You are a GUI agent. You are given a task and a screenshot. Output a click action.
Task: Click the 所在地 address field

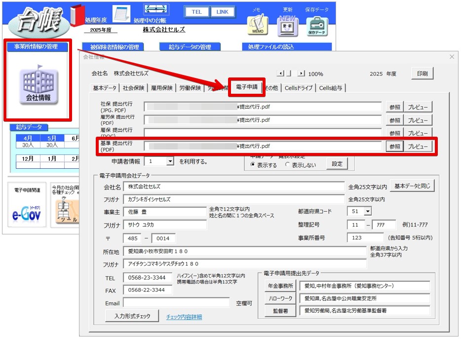tap(245, 251)
